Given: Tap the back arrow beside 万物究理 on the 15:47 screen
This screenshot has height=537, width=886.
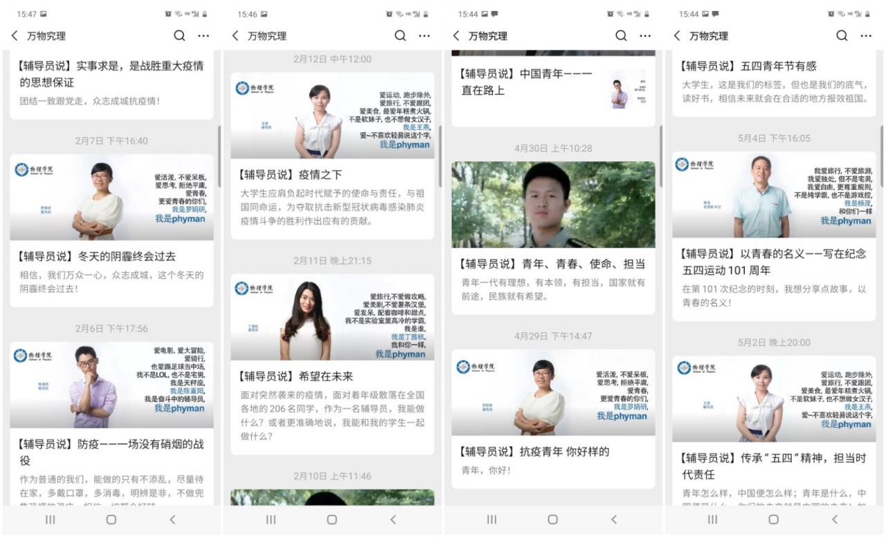Looking at the screenshot, I should (15, 36).
